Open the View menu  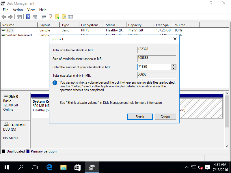[31, 10]
